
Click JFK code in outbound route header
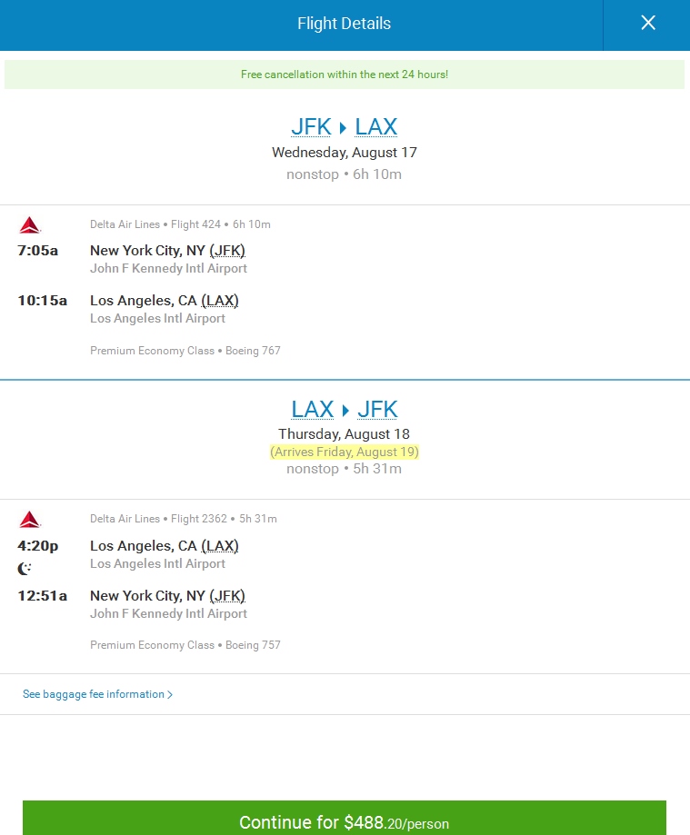click(x=311, y=127)
